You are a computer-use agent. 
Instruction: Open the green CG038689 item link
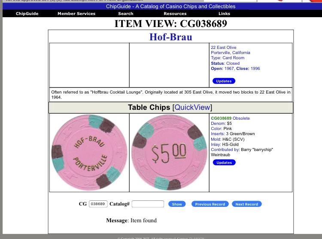(x=221, y=118)
